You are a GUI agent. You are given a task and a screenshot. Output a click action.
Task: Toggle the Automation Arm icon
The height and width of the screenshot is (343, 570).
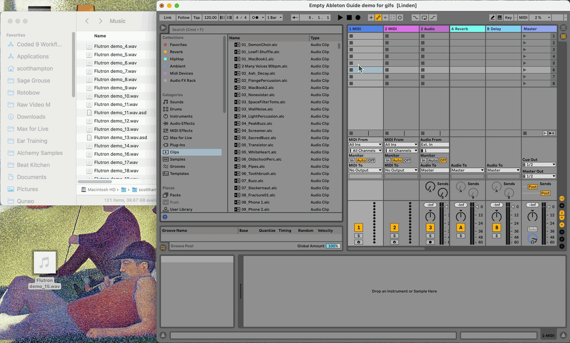[379, 18]
